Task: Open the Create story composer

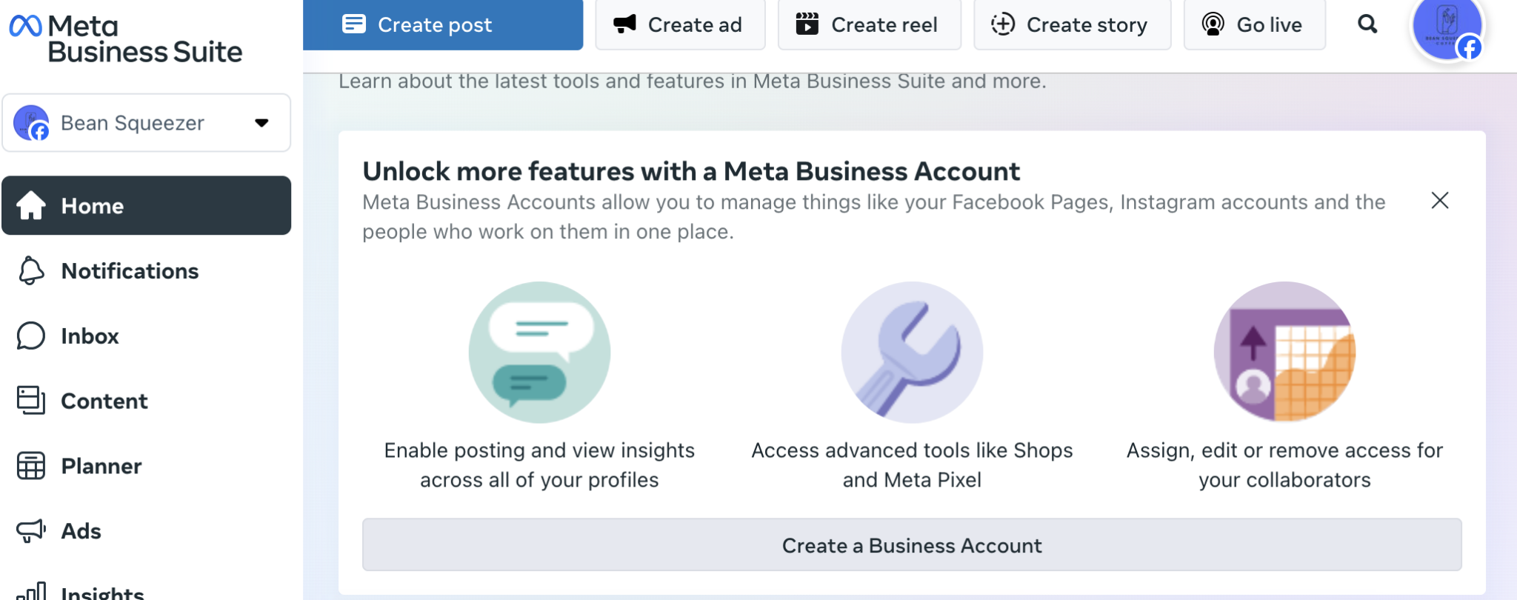Action: 1072,24
